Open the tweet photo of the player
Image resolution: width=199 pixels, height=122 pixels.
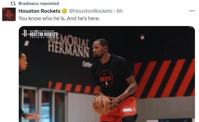tap(107, 74)
